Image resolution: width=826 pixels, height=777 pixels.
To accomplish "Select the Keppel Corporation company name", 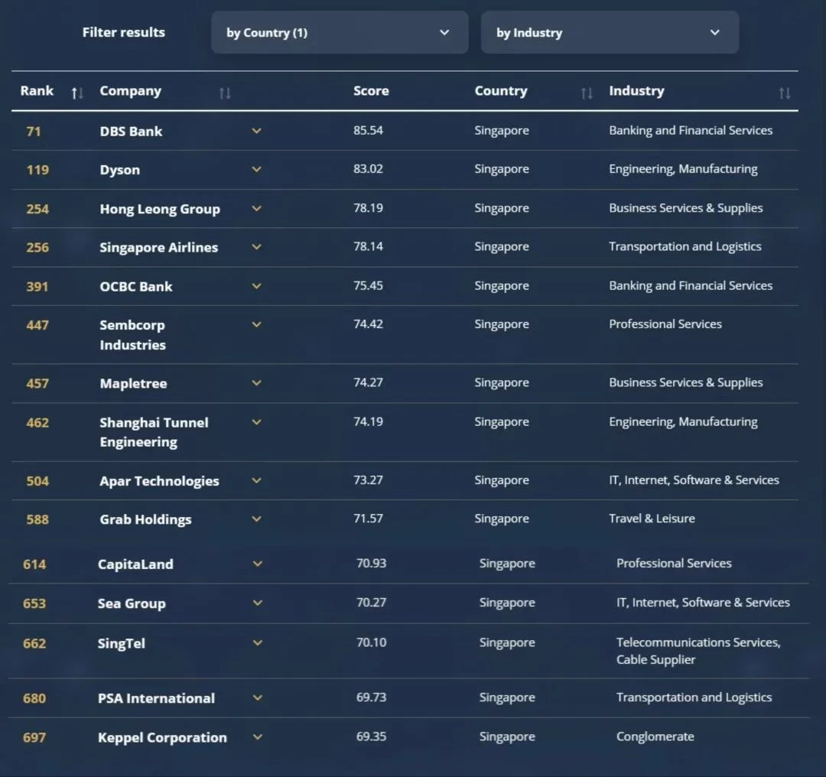I will 162,738.
